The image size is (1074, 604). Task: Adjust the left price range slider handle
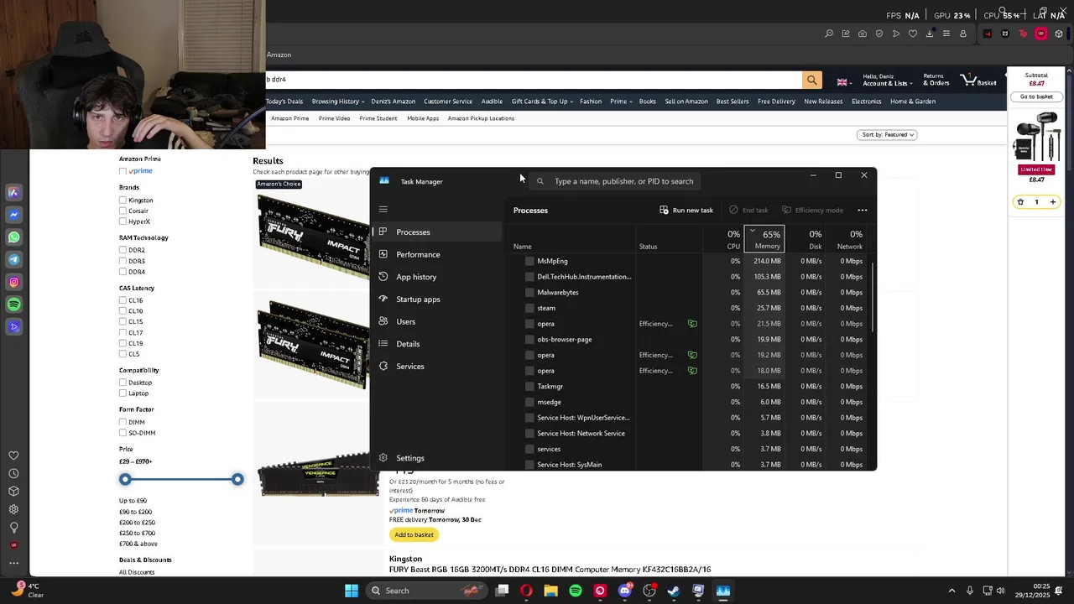pos(125,479)
